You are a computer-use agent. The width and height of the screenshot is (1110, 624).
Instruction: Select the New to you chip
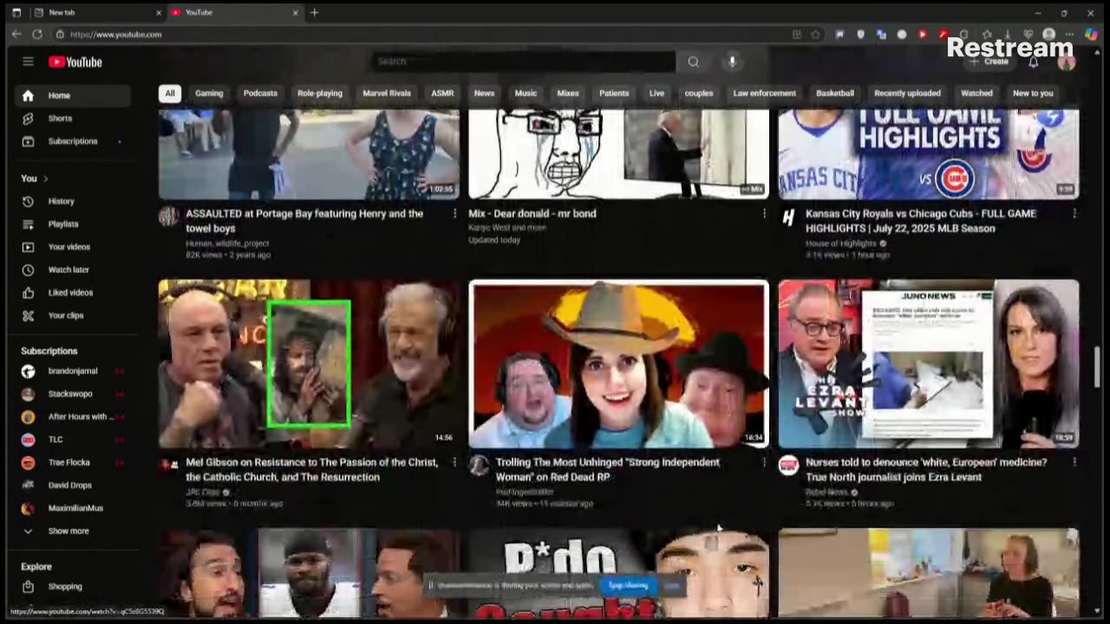click(1033, 94)
